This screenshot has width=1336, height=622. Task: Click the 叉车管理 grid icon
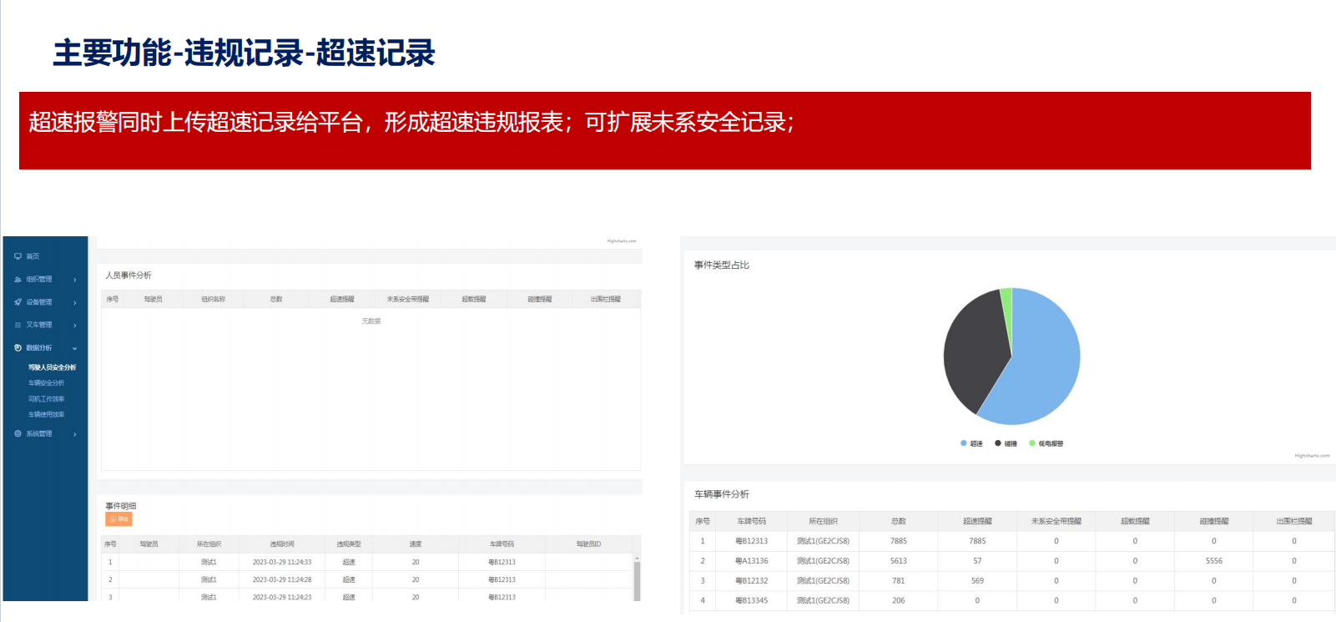pos(18,325)
